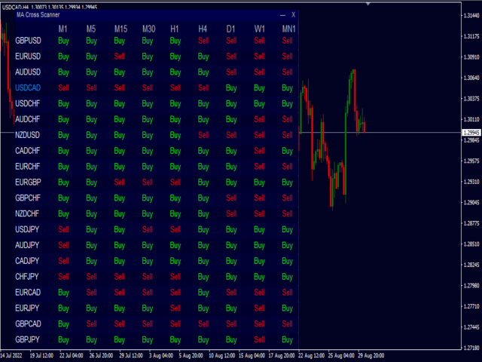This screenshot has height=362, width=482.
Task: Select the EURGBP symbol label
Action: [29, 183]
